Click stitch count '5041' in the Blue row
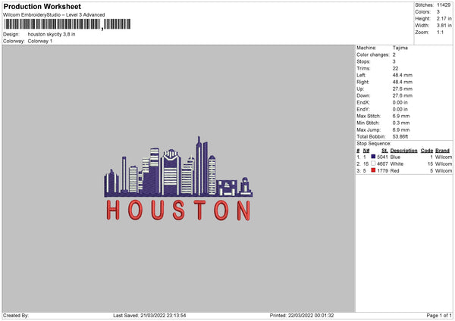This screenshot has width=455, height=321. (382, 157)
